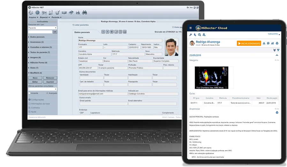Open the hamburger menu in HiDoctor Cloud

[191, 28]
